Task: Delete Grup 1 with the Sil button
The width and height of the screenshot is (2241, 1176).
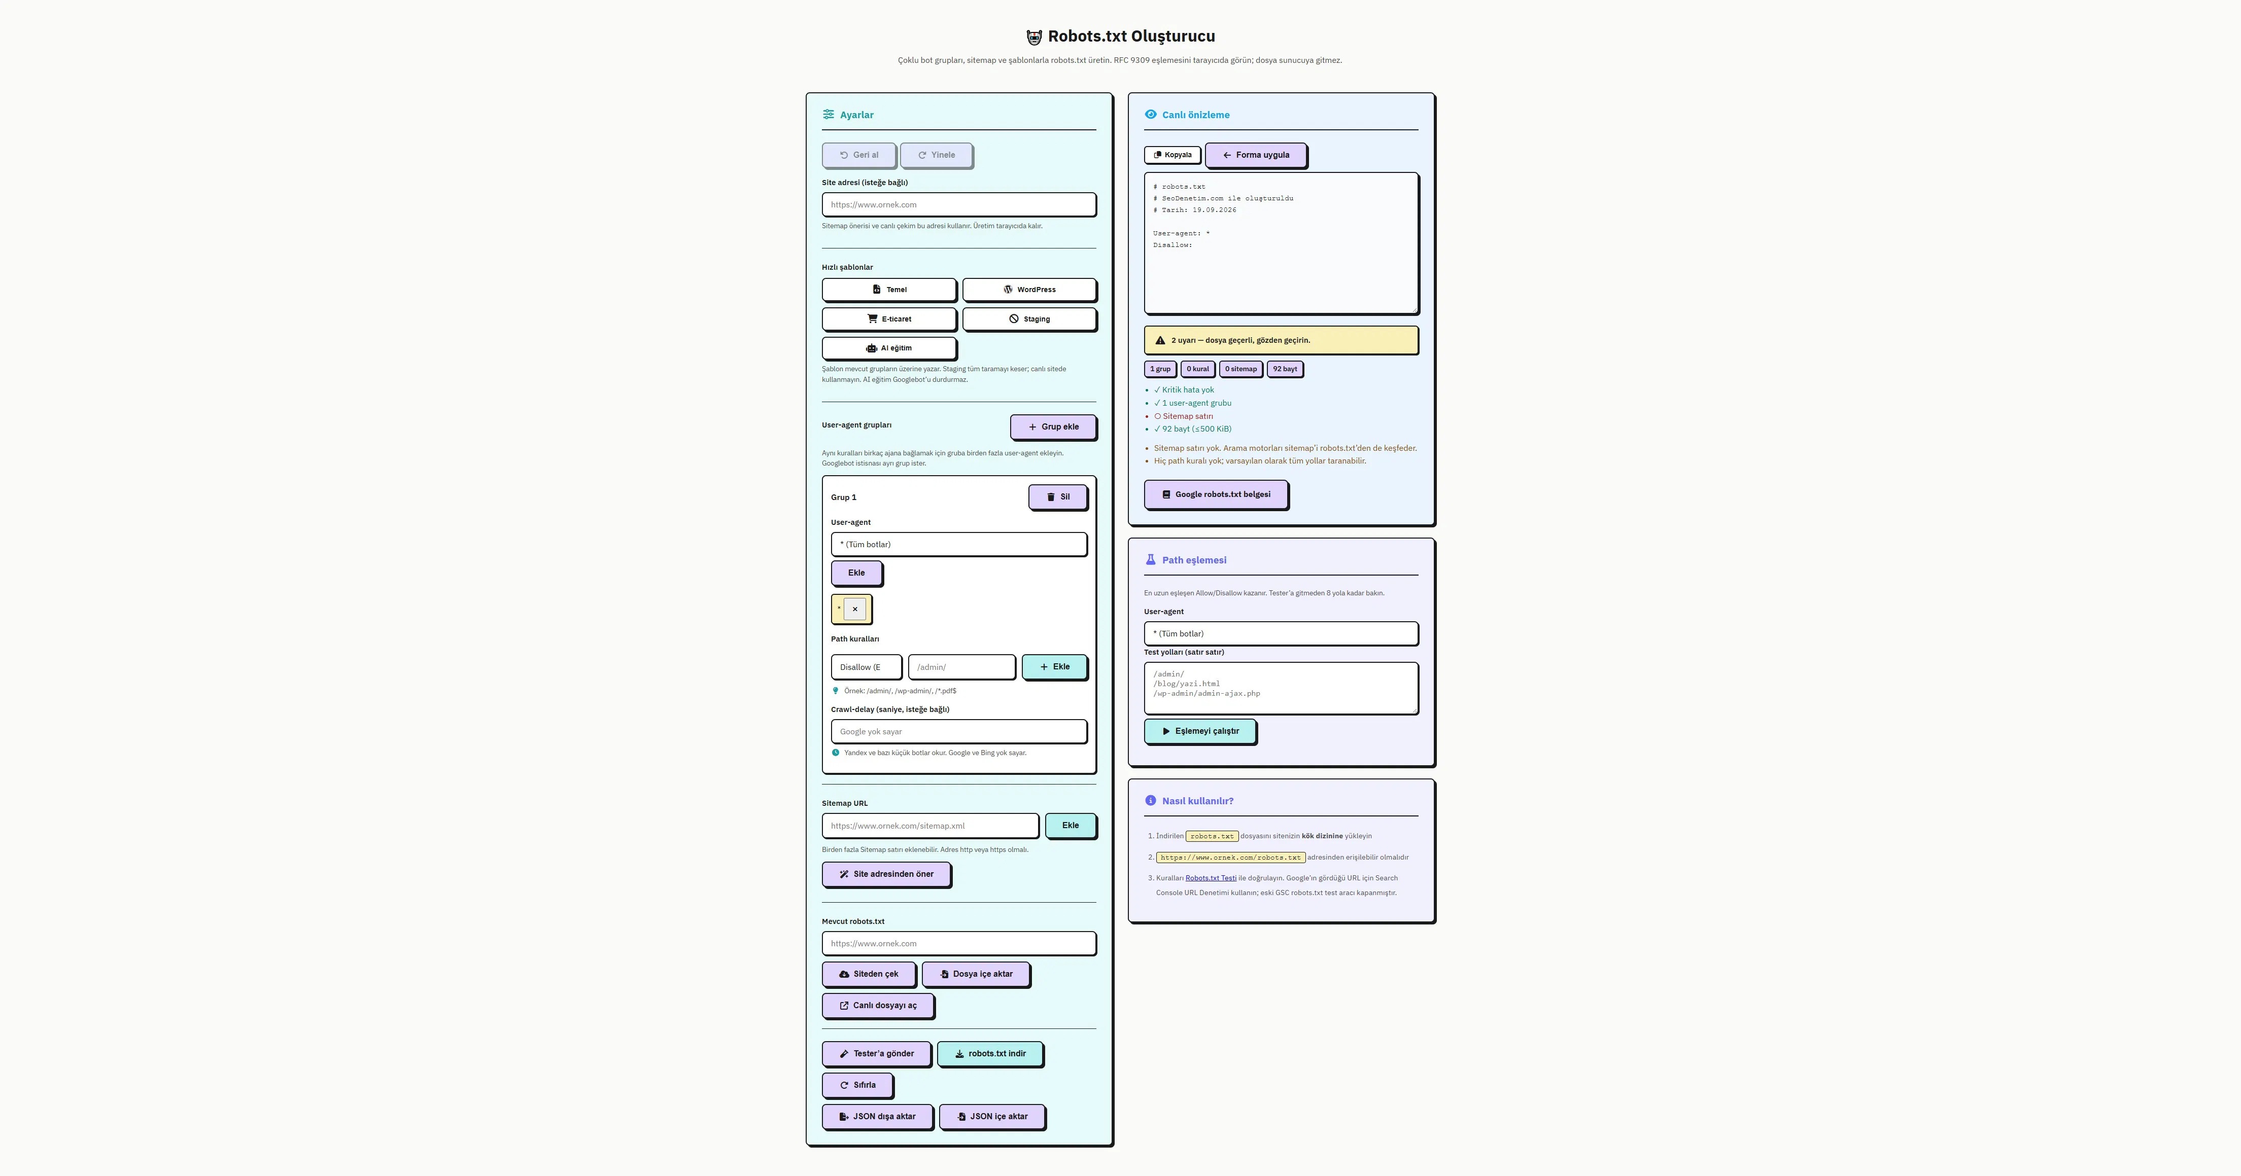Action: (1058, 496)
